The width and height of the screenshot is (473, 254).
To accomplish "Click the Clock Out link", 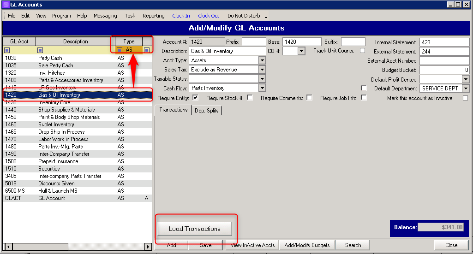I will click(209, 16).
